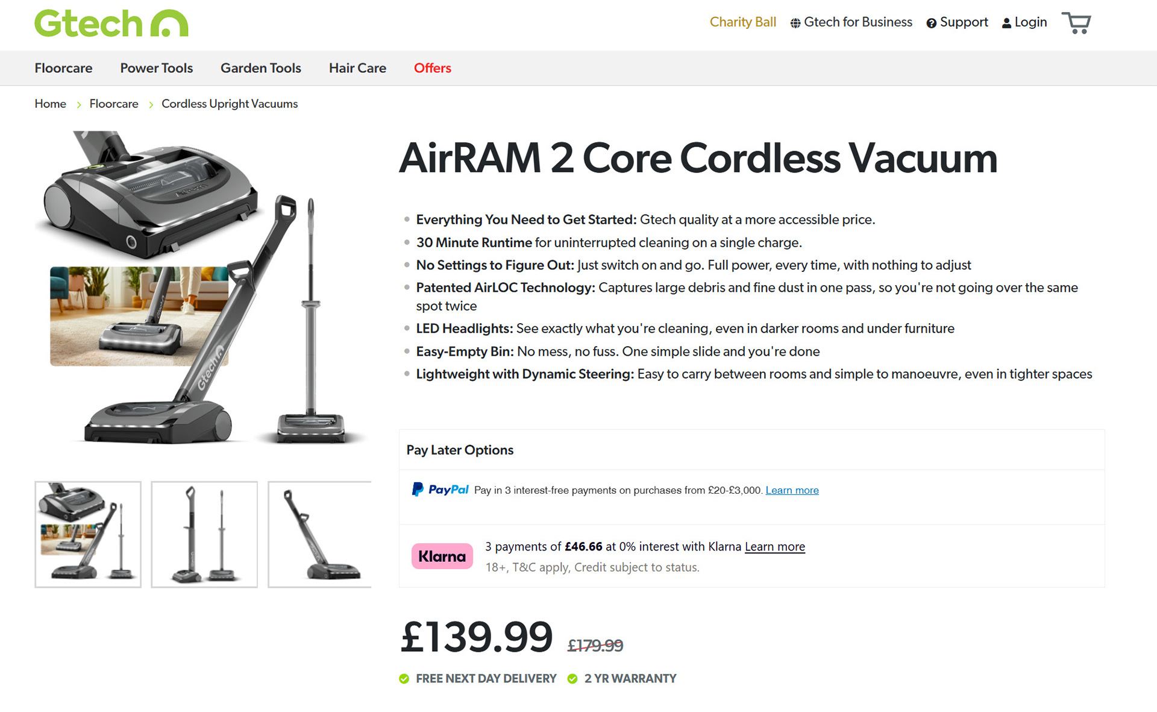Click the PayPal logo

[440, 490]
